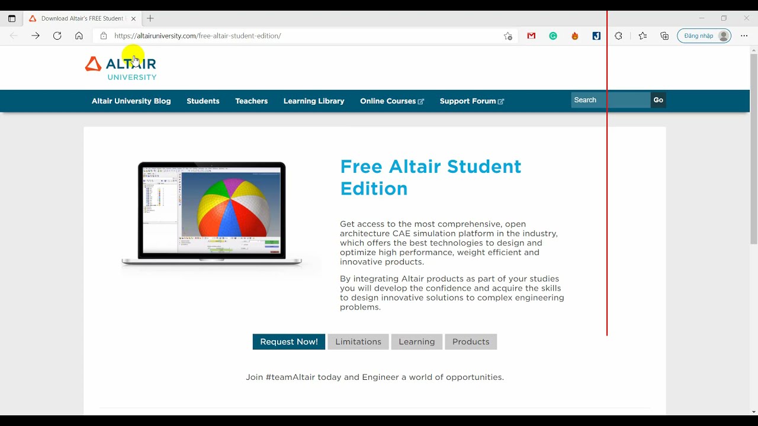This screenshot has height=426, width=758.
Task: Click the Free Altair Student Edition heading
Action: [431, 177]
